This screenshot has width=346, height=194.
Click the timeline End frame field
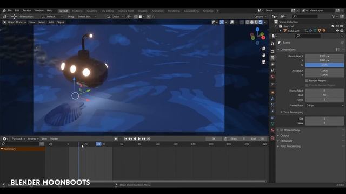257,139
